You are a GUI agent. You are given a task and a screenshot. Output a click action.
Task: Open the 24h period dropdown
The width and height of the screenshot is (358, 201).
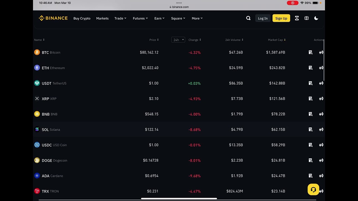point(178,40)
